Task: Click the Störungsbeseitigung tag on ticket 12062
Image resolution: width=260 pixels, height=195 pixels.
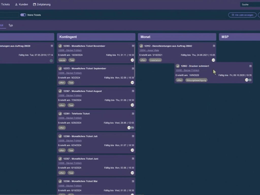Action: 196,80
